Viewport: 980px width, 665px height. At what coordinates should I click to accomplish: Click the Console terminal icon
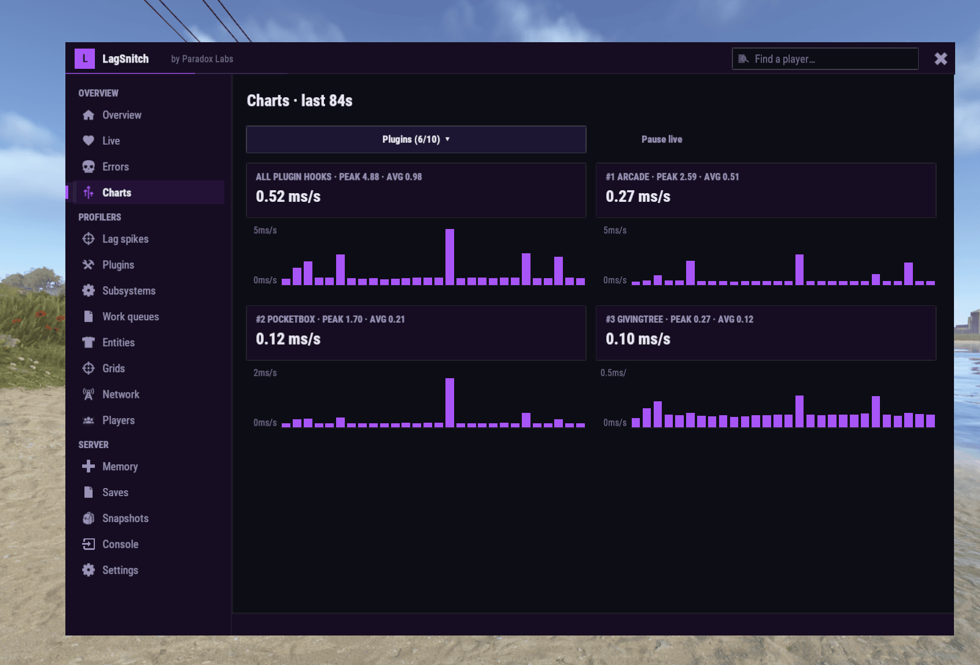point(89,544)
